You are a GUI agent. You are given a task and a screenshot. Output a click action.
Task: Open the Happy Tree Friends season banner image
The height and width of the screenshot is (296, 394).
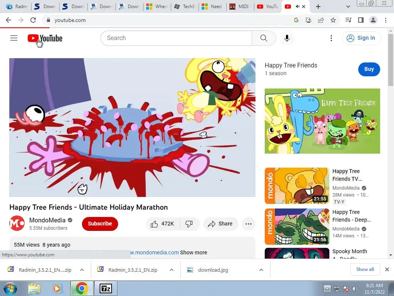(x=322, y=121)
